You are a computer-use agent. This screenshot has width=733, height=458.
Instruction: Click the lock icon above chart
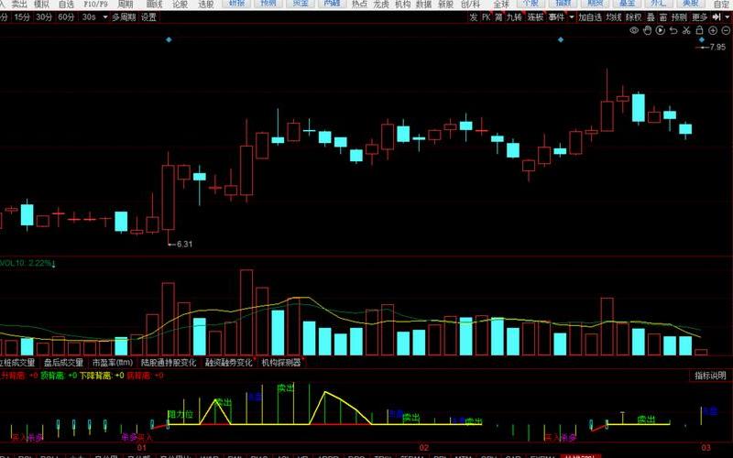tap(699, 30)
